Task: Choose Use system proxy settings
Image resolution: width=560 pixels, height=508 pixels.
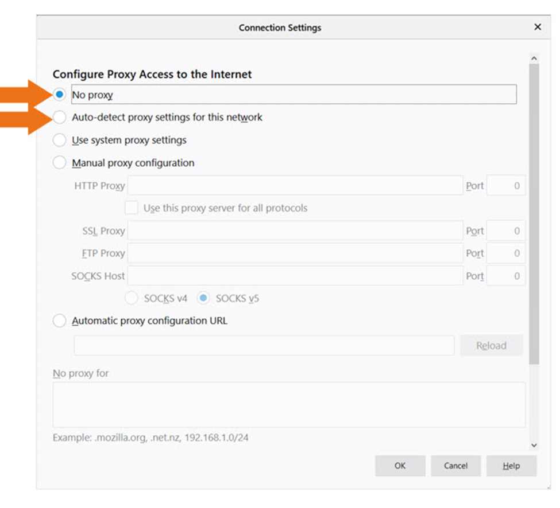Action: click(59, 140)
